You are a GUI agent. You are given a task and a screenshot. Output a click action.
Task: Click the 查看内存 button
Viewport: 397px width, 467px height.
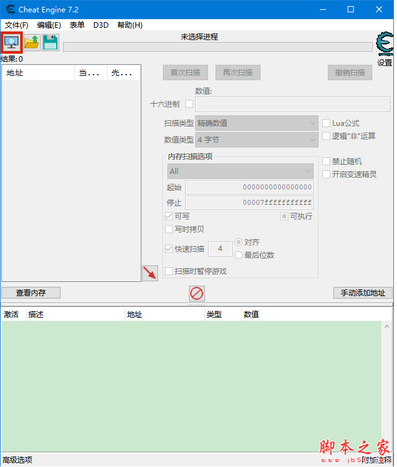click(x=31, y=293)
